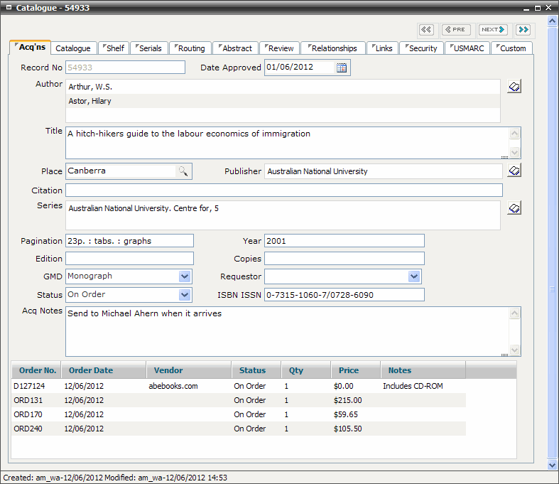
Task: Click the eraser icon next to Publisher
Action: tap(514, 171)
